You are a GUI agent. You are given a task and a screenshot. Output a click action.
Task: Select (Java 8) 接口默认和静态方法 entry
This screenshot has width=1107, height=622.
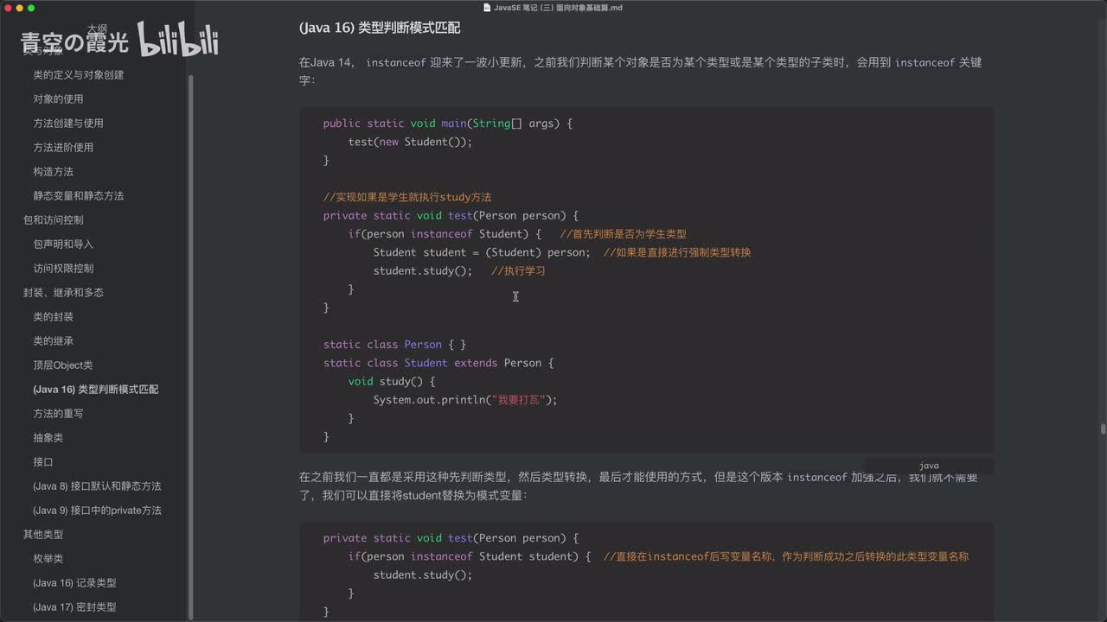[x=97, y=486]
